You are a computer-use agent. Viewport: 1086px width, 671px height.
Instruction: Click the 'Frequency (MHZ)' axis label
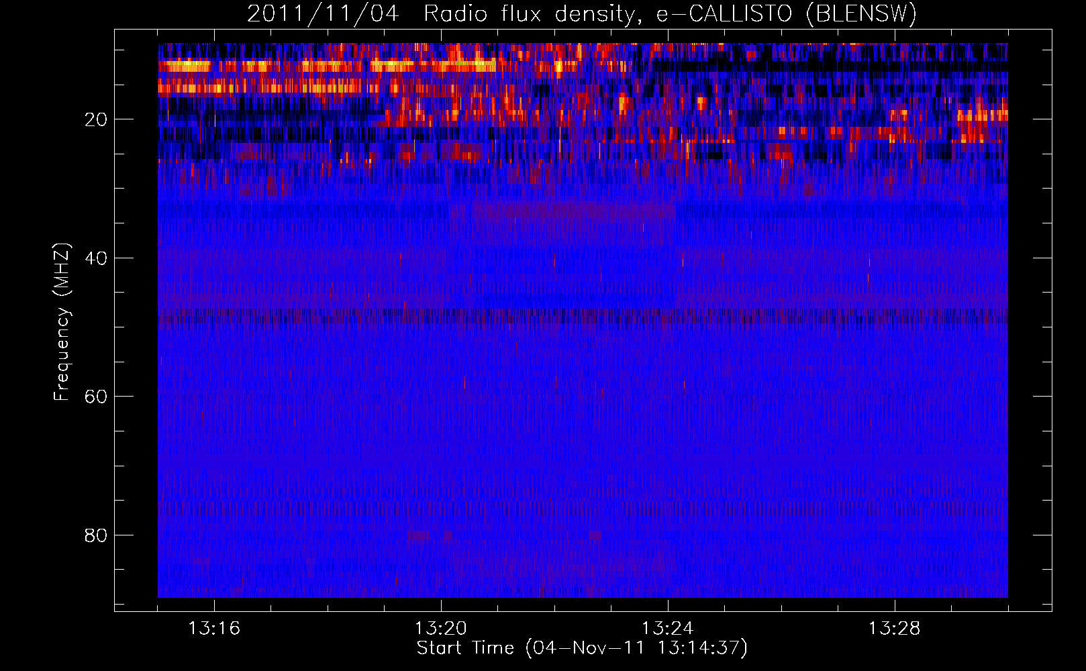pyautogui.click(x=61, y=322)
